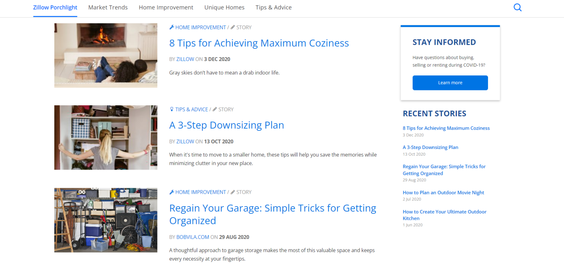Click lightbulb icon beside Tips & Advice category
This screenshot has height=276, width=564.
(x=172, y=109)
